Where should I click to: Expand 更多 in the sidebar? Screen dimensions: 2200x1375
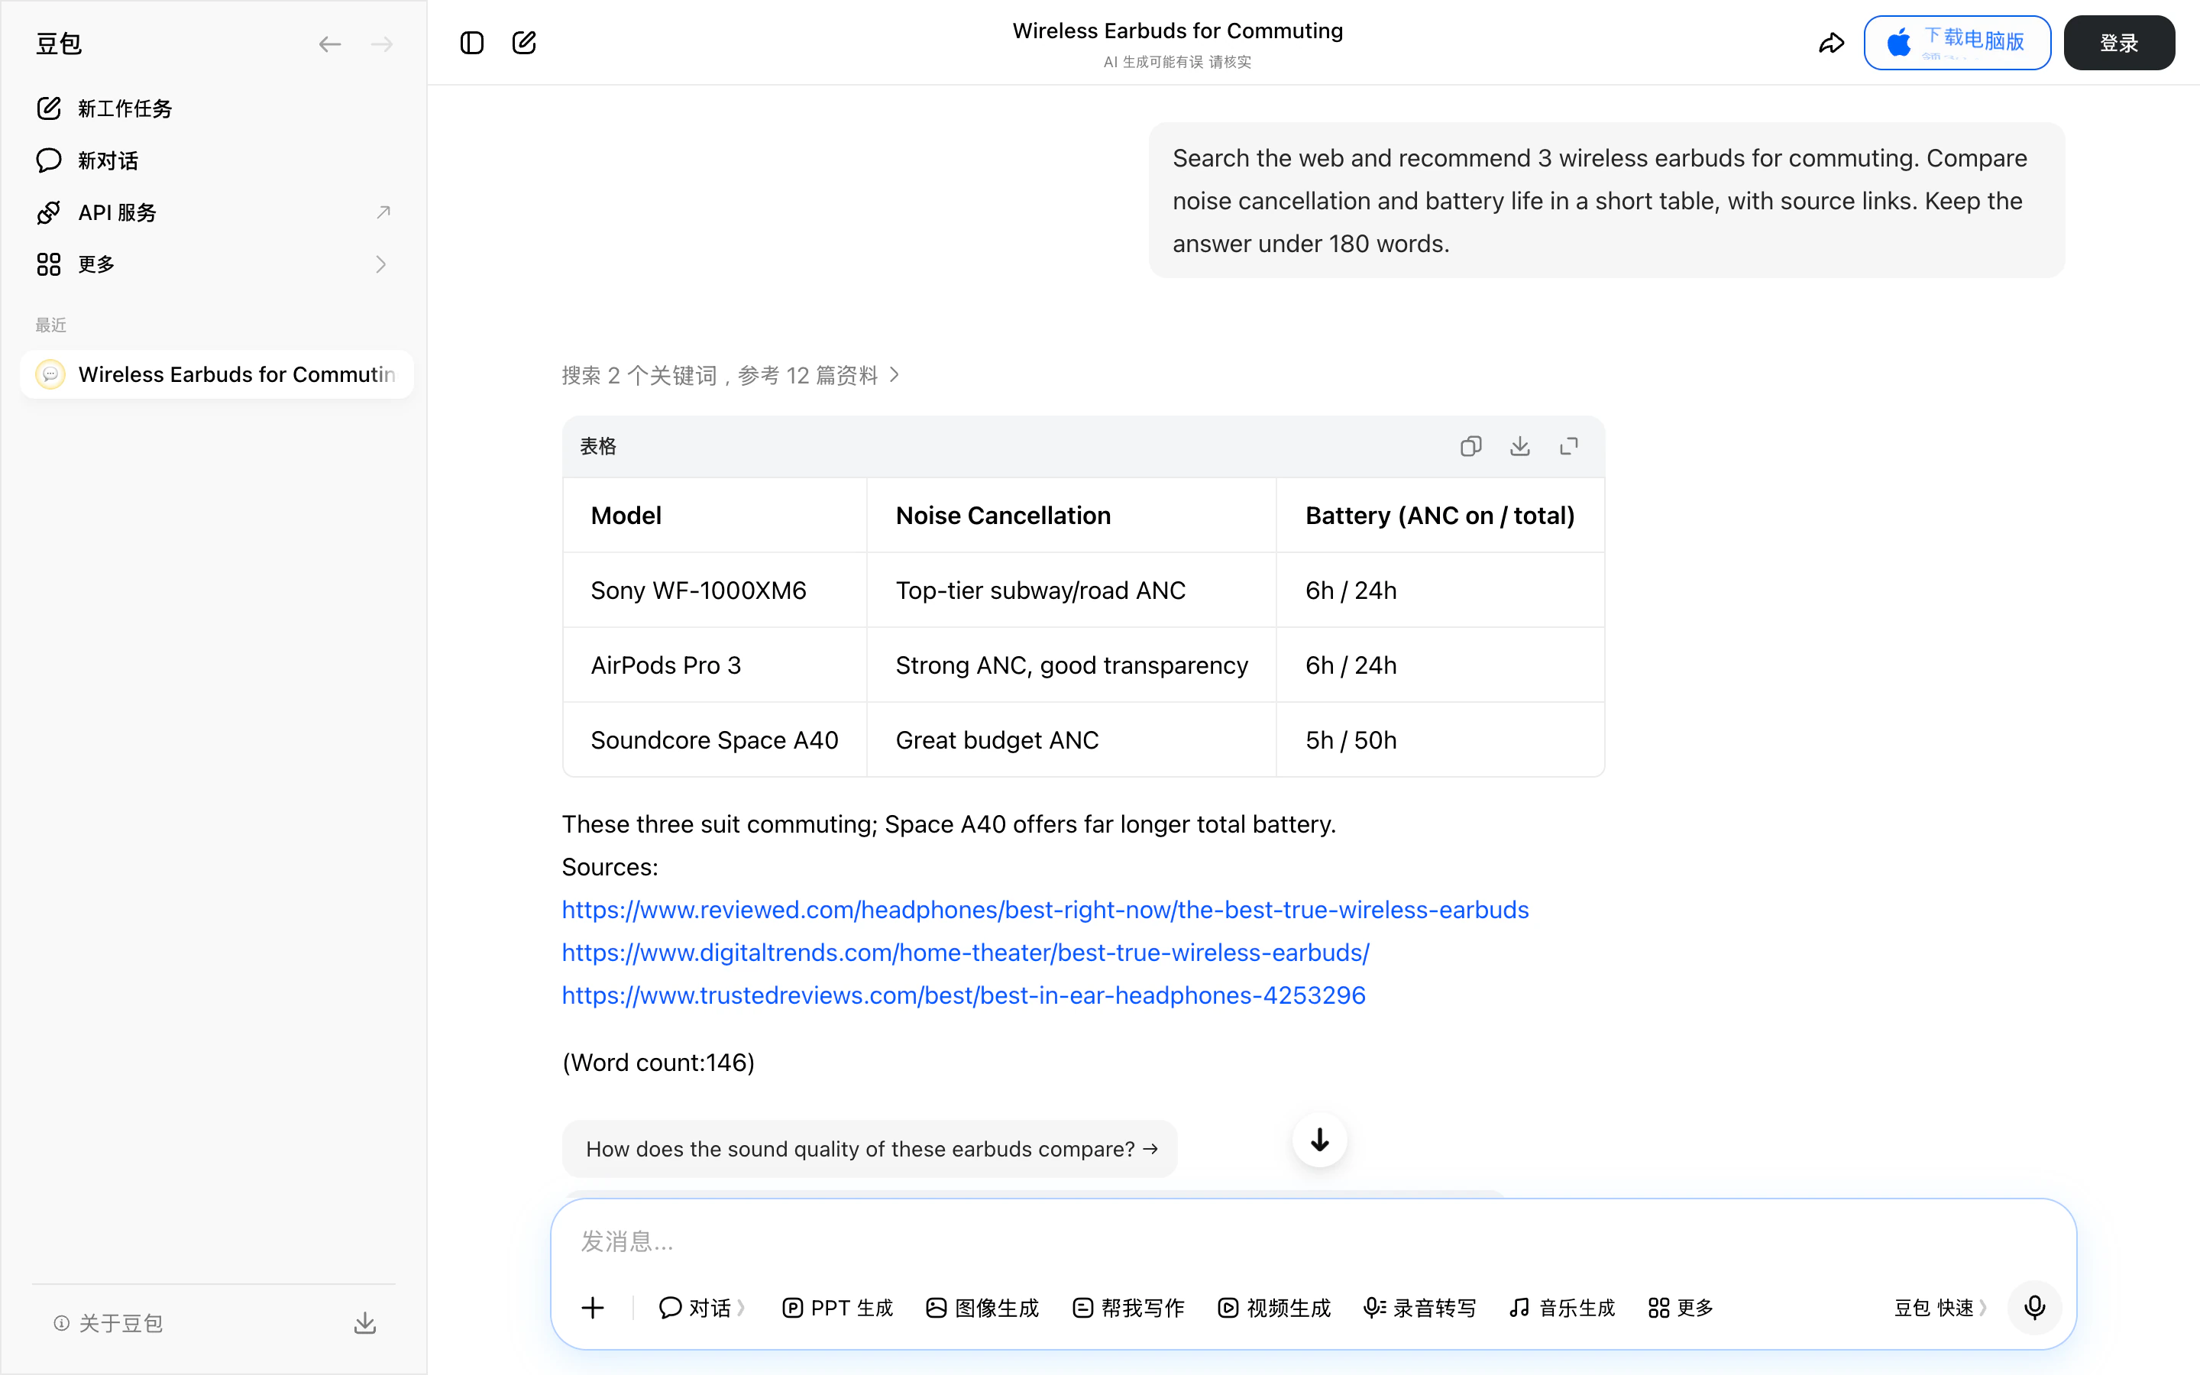[215, 264]
